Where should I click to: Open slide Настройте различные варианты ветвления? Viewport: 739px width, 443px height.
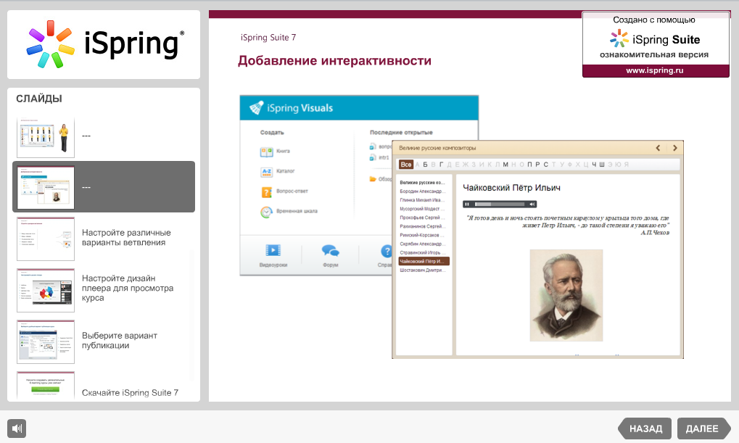pyautogui.click(x=104, y=239)
